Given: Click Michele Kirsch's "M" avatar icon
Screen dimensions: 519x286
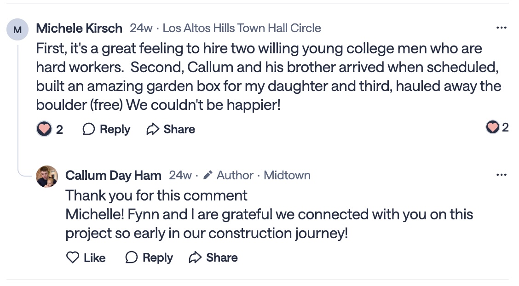Looking at the screenshot, I should tap(17, 30).
